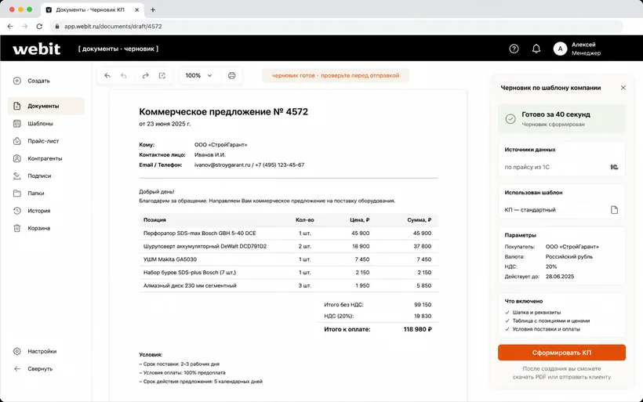Click the redo icon in document toolbar
This screenshot has width=643, height=402.
pyautogui.click(x=145, y=75)
